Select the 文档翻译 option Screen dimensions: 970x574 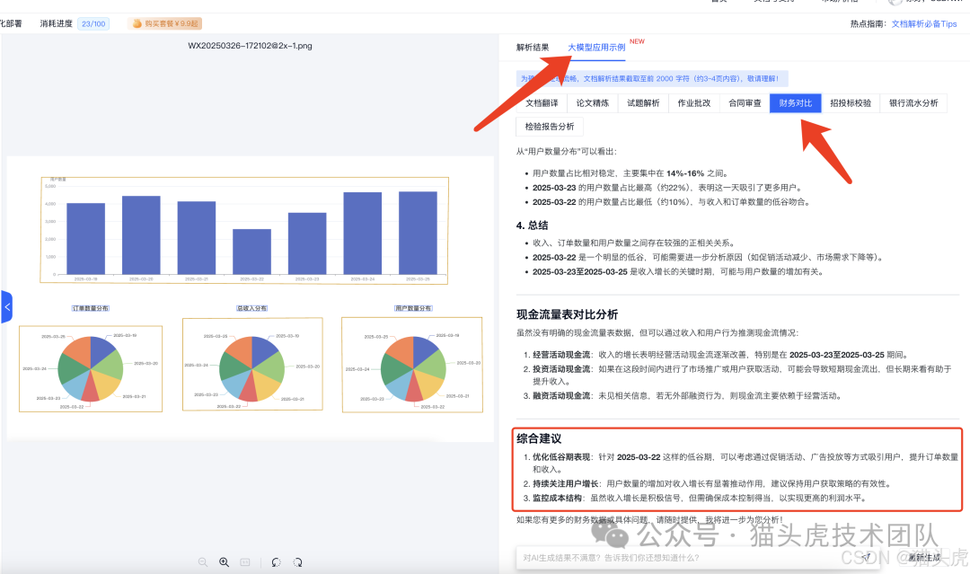coord(542,103)
